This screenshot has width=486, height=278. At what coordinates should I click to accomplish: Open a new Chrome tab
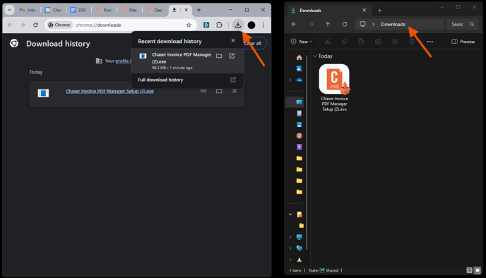coord(198,10)
